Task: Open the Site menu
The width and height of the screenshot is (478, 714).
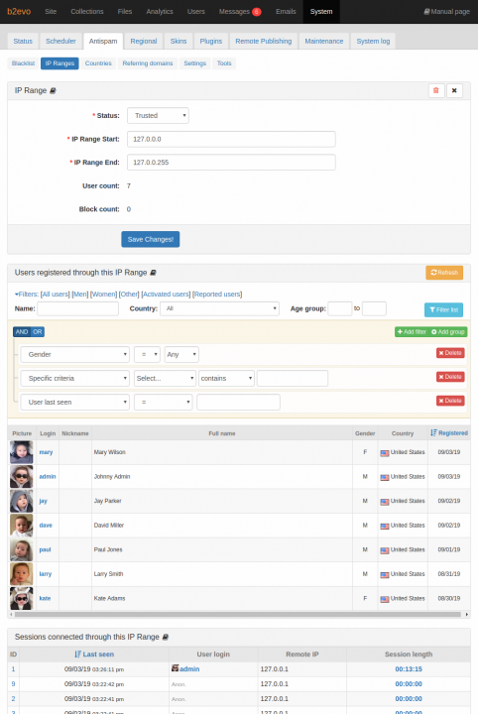Action: point(51,11)
